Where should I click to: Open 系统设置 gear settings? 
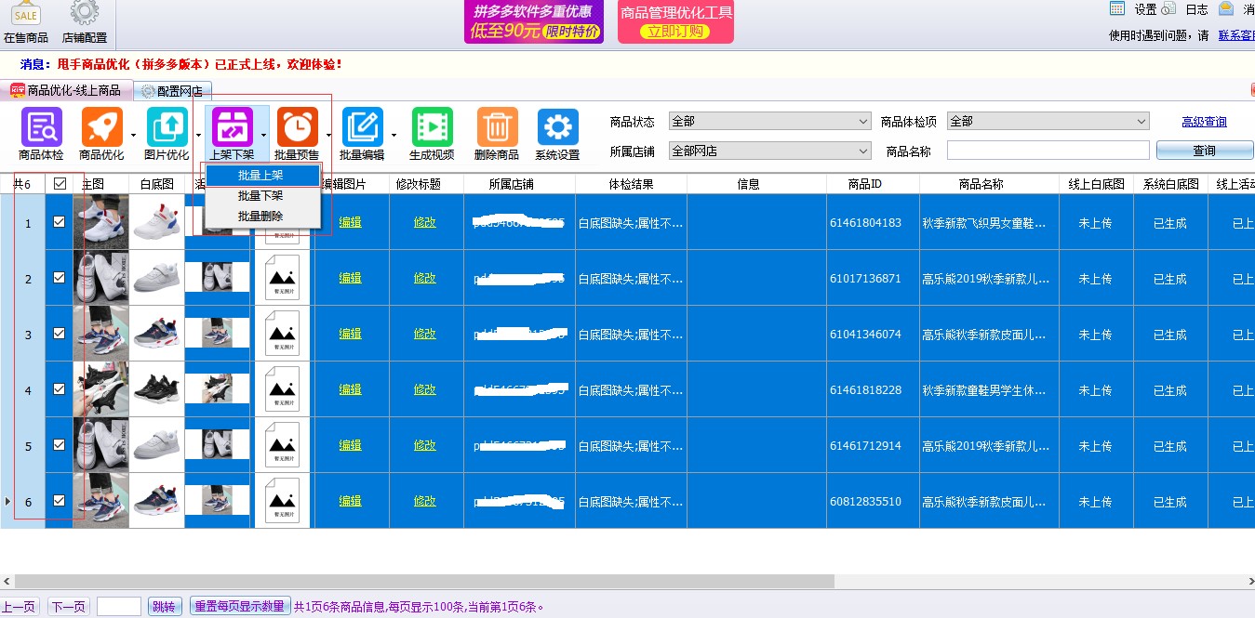coord(556,130)
